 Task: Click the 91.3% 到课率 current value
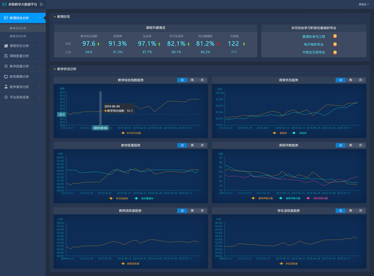(x=117, y=44)
